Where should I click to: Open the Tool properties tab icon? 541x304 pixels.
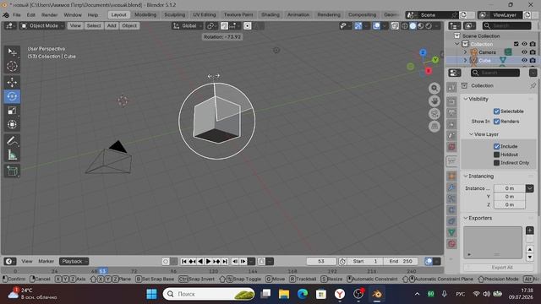point(451,88)
